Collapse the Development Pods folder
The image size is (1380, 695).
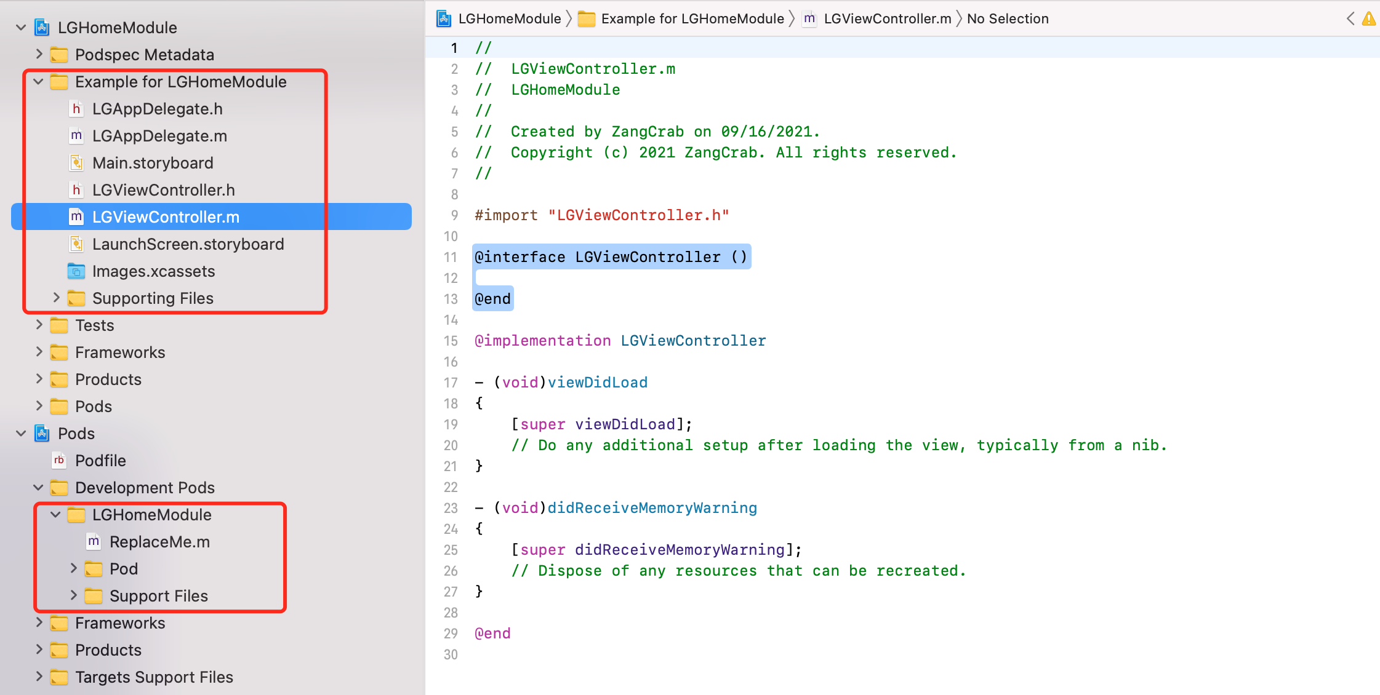38,488
